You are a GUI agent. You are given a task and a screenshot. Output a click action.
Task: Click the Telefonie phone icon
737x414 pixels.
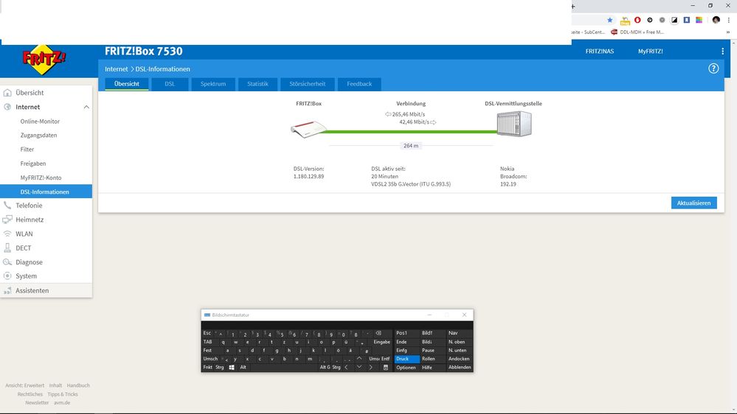7,206
